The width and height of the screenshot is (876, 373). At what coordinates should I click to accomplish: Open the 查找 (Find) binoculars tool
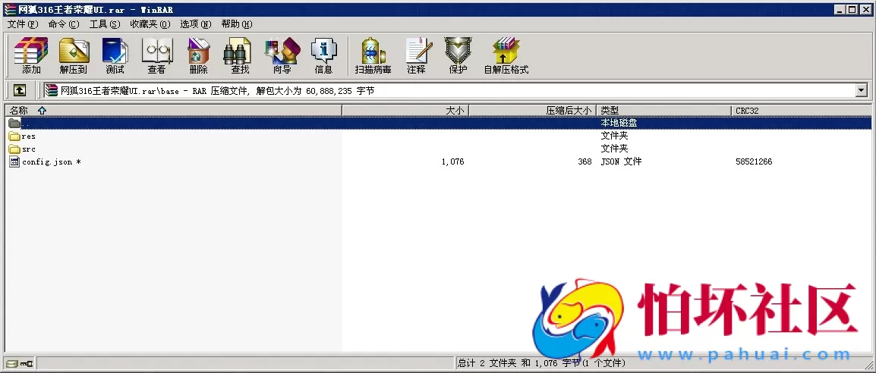pos(240,55)
